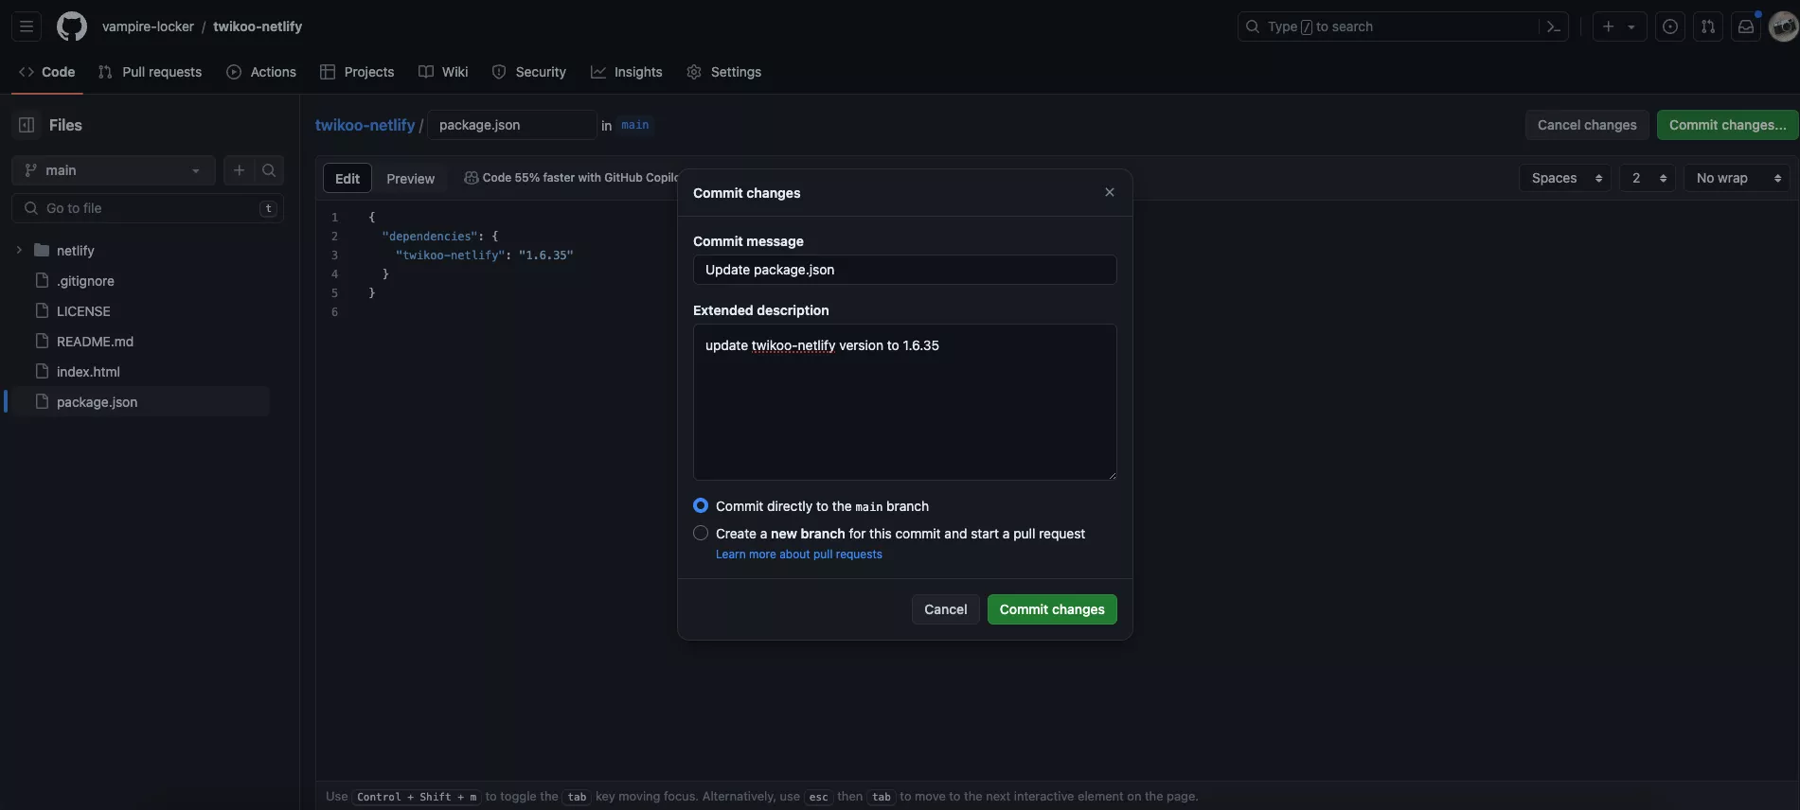Select Create a new branch option
The height and width of the screenshot is (810, 1800).
point(701,534)
